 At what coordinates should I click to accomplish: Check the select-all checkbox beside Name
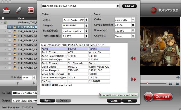[x=3, y=18]
